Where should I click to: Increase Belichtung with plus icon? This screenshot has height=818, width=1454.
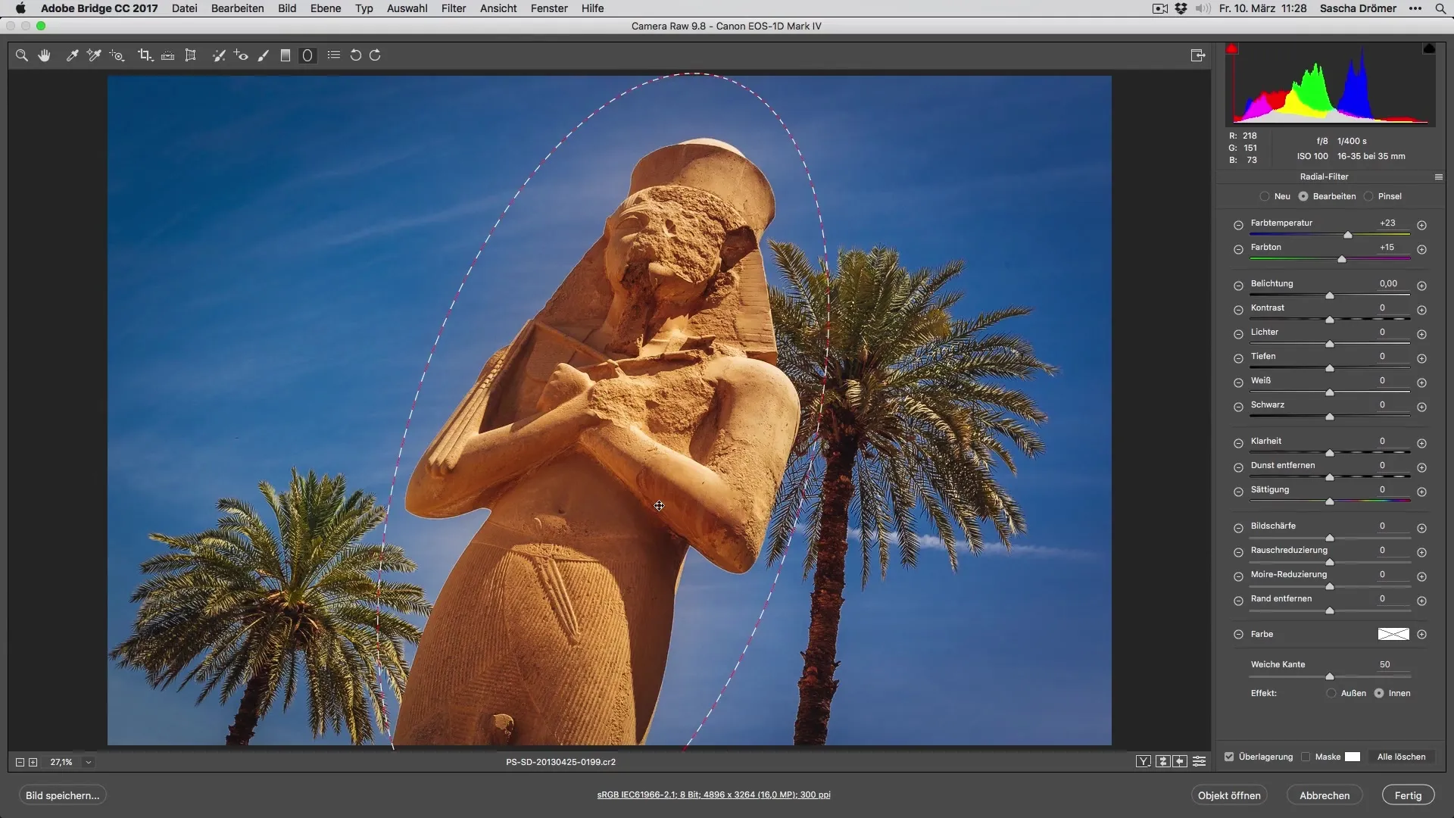(1422, 286)
